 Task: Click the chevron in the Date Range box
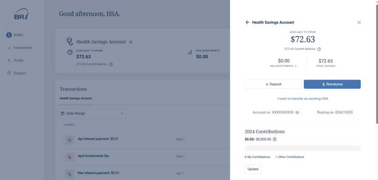(x=122, y=113)
